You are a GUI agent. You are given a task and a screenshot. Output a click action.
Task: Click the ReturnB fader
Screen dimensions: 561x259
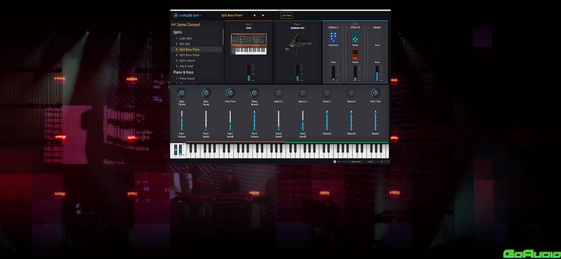coord(351,121)
